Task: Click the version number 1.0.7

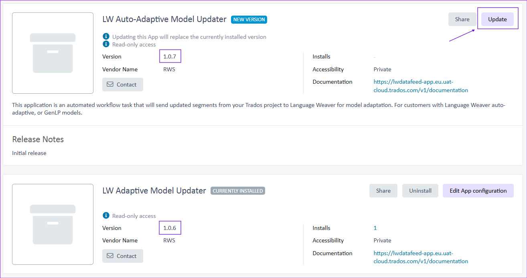Action: (x=170, y=56)
